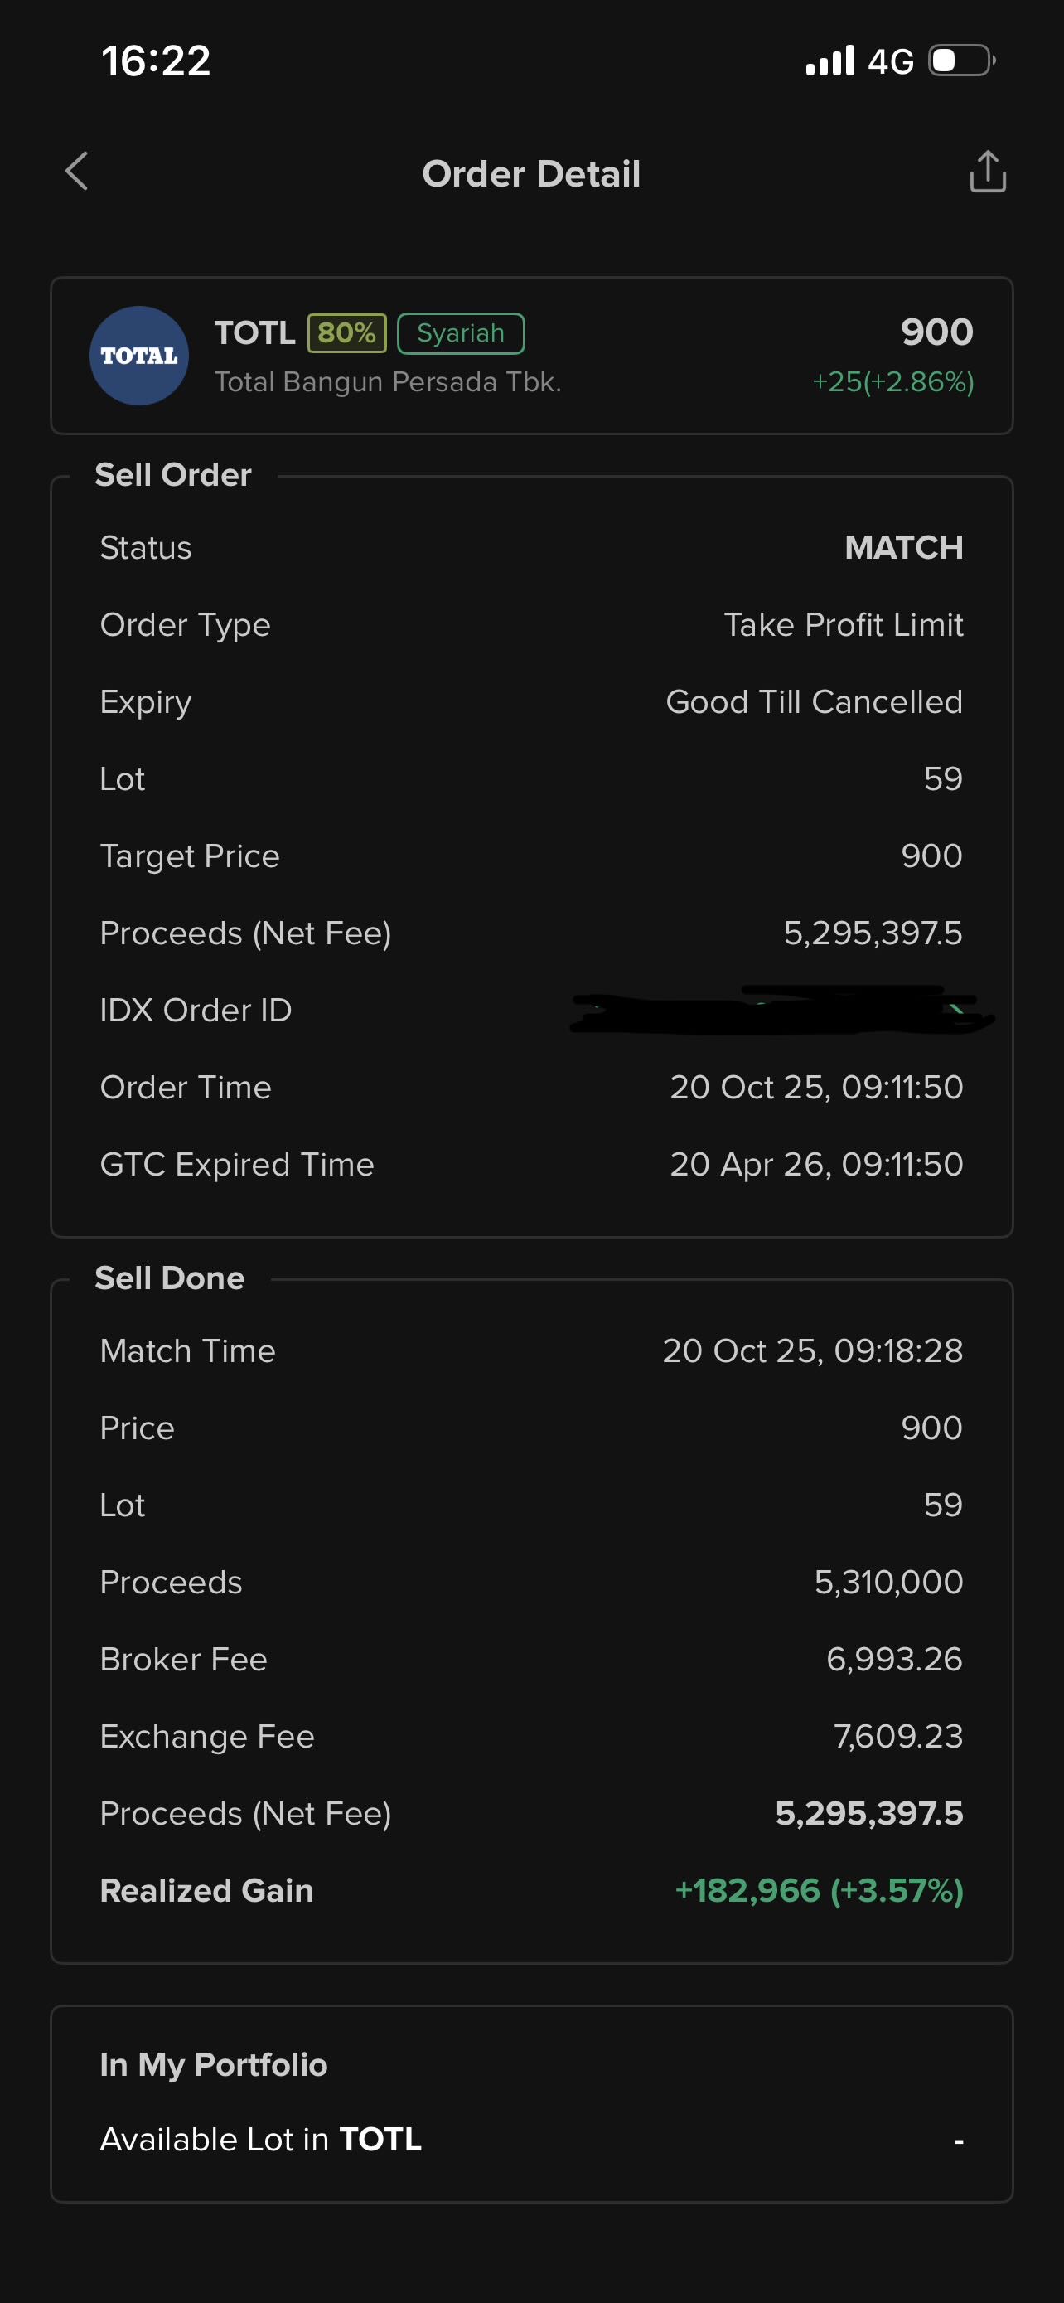The width and height of the screenshot is (1064, 2303).
Task: Tap the stock price 900 in header
Action: (936, 332)
